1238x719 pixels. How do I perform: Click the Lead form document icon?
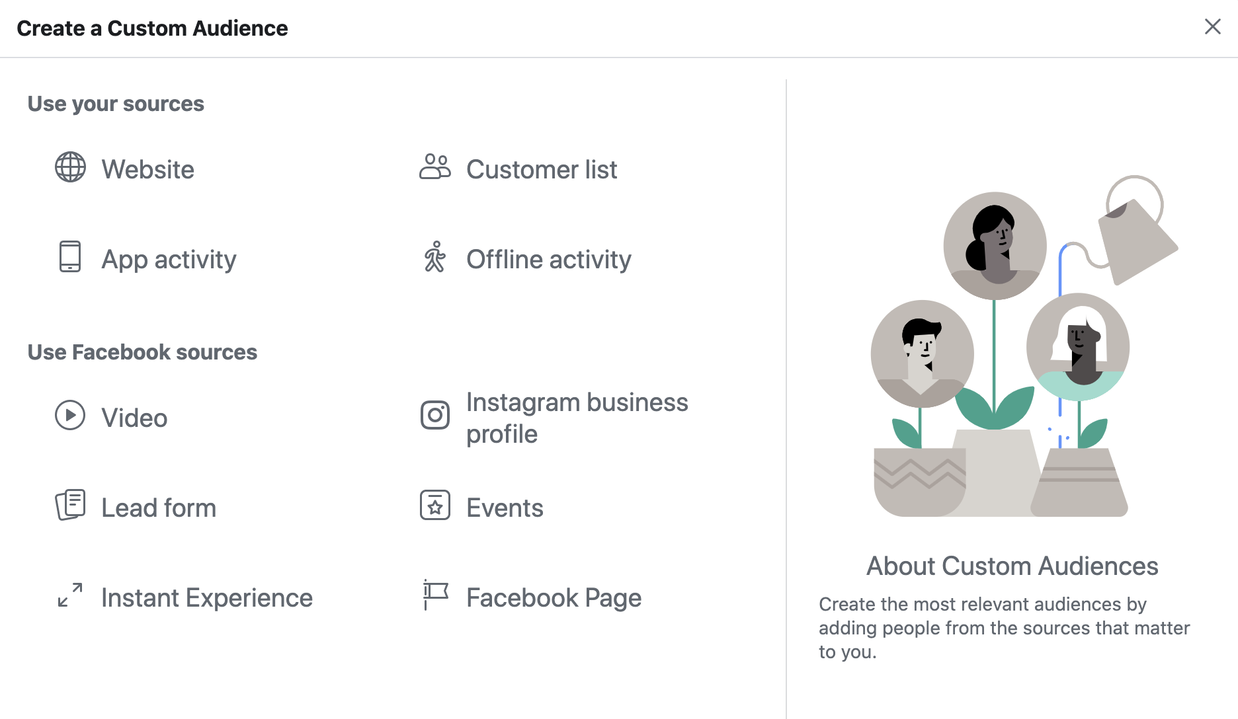point(70,505)
